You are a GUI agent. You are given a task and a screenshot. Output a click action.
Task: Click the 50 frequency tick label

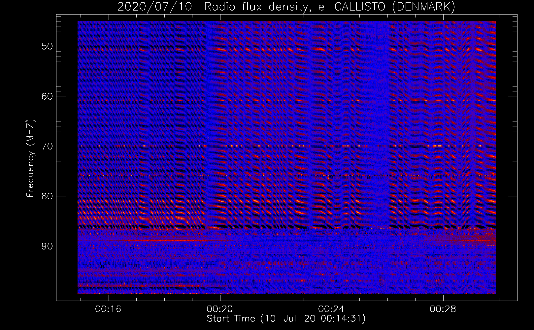click(47, 46)
